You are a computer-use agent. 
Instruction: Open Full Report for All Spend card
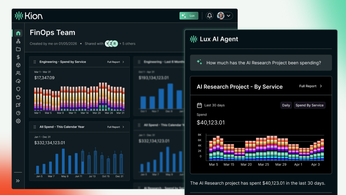[x=116, y=127]
